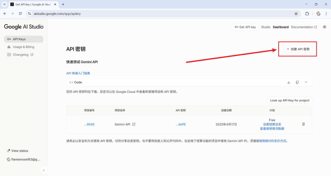This screenshot has width=331, height=176.
Task: Minimize the browser window
Action: [306, 4]
